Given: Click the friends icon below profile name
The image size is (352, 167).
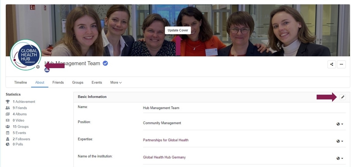Looking at the screenshot, I should click(x=47, y=70).
